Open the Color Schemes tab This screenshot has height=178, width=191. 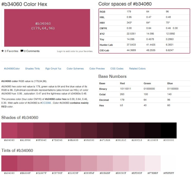click(x=75, y=69)
